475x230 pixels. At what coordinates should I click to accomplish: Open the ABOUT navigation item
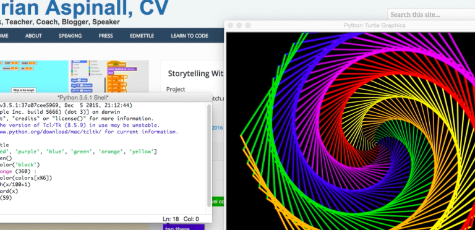coord(33,36)
